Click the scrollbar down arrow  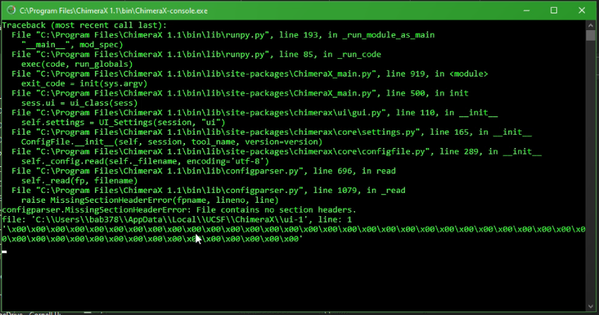pyautogui.click(x=591, y=305)
